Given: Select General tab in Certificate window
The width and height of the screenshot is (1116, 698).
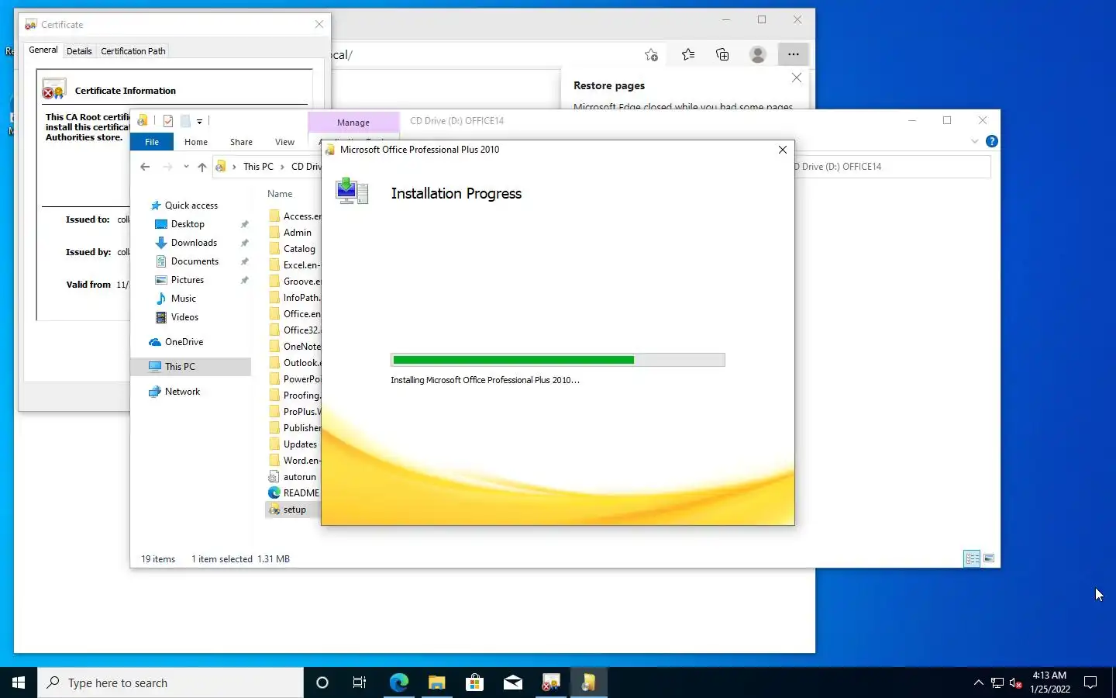Looking at the screenshot, I should (x=43, y=50).
